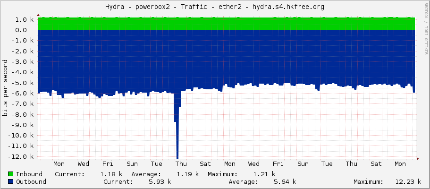Viewport: 430px width, 189px height.
Task: Click the -12.0 k y-axis label
Action: [21, 156]
